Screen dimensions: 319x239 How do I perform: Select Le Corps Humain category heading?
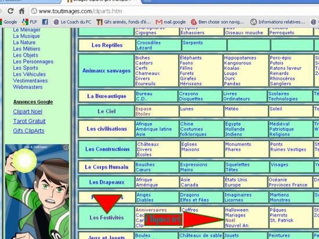click(x=107, y=167)
